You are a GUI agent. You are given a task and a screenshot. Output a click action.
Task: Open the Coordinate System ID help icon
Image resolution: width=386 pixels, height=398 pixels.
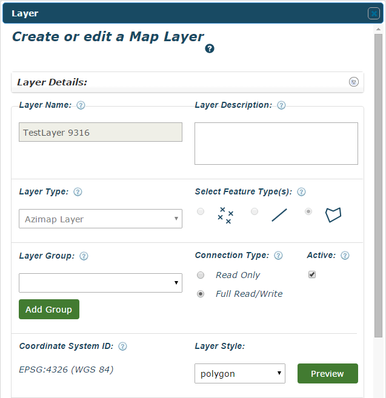(x=122, y=347)
